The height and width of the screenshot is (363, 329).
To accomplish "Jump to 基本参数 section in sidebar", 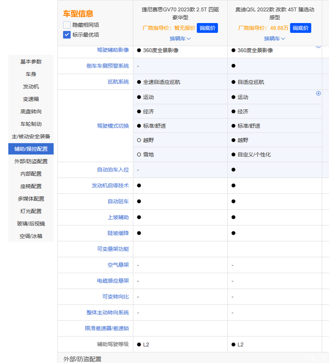I will point(31,62).
